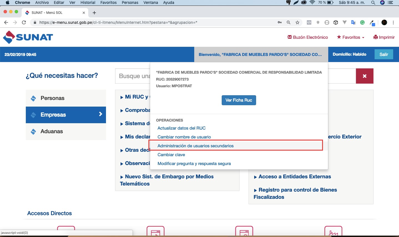399x237 pixels.
Task: Go back with browser back arrow
Action: coord(6,23)
